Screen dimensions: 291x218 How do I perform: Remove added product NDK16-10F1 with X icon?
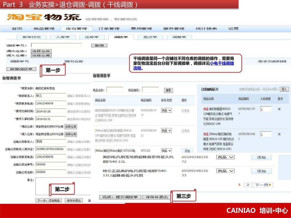[x=279, y=134]
